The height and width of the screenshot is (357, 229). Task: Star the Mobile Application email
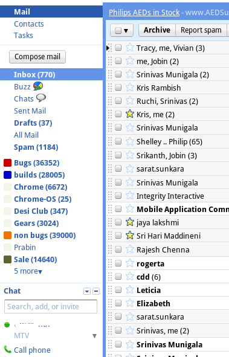pos(130,208)
